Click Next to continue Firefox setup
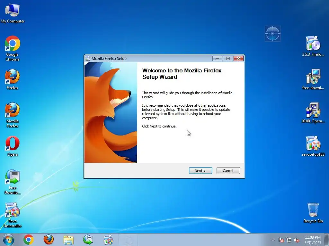 coord(200,170)
